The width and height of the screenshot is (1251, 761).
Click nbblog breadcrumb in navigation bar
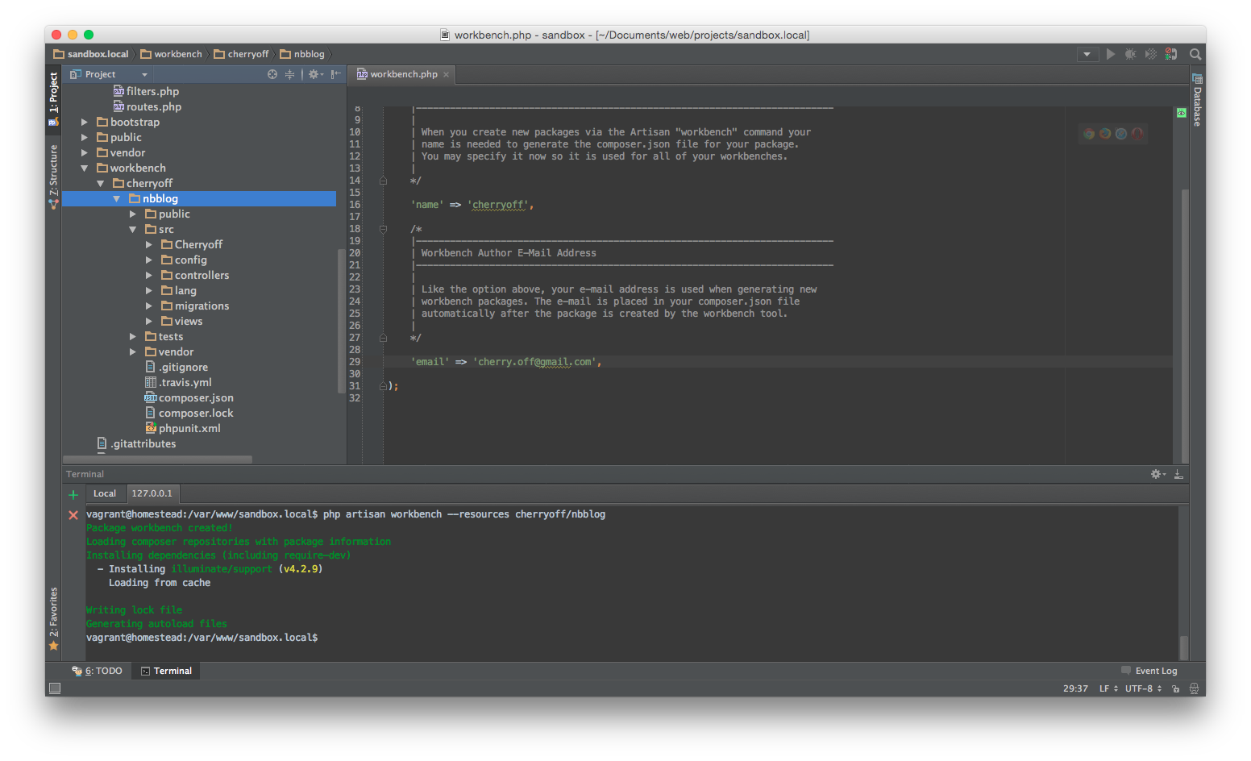(302, 54)
